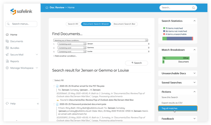
Task: Switch to the Document Search Bar tab
Action: (x=124, y=24)
